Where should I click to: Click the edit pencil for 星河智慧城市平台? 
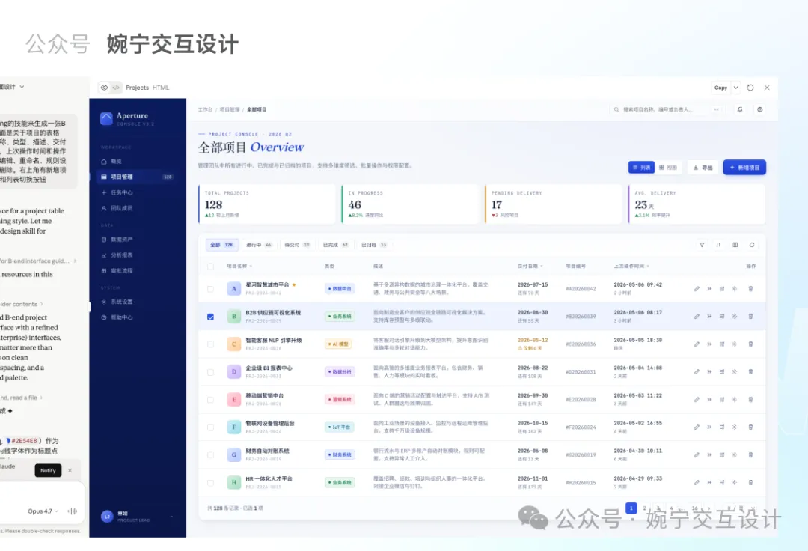697,289
